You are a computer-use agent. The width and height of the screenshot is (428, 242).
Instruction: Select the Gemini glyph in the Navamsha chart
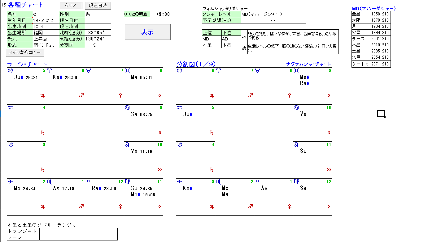(296, 71)
